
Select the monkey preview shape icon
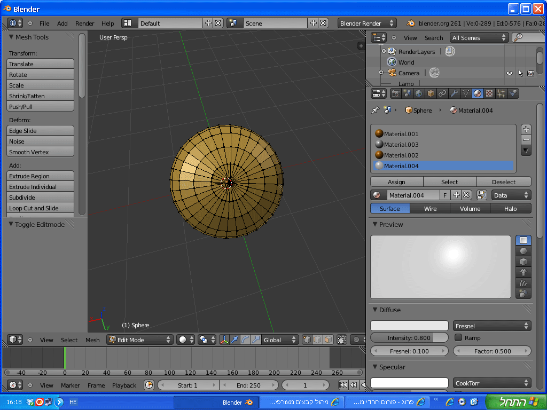(523, 272)
